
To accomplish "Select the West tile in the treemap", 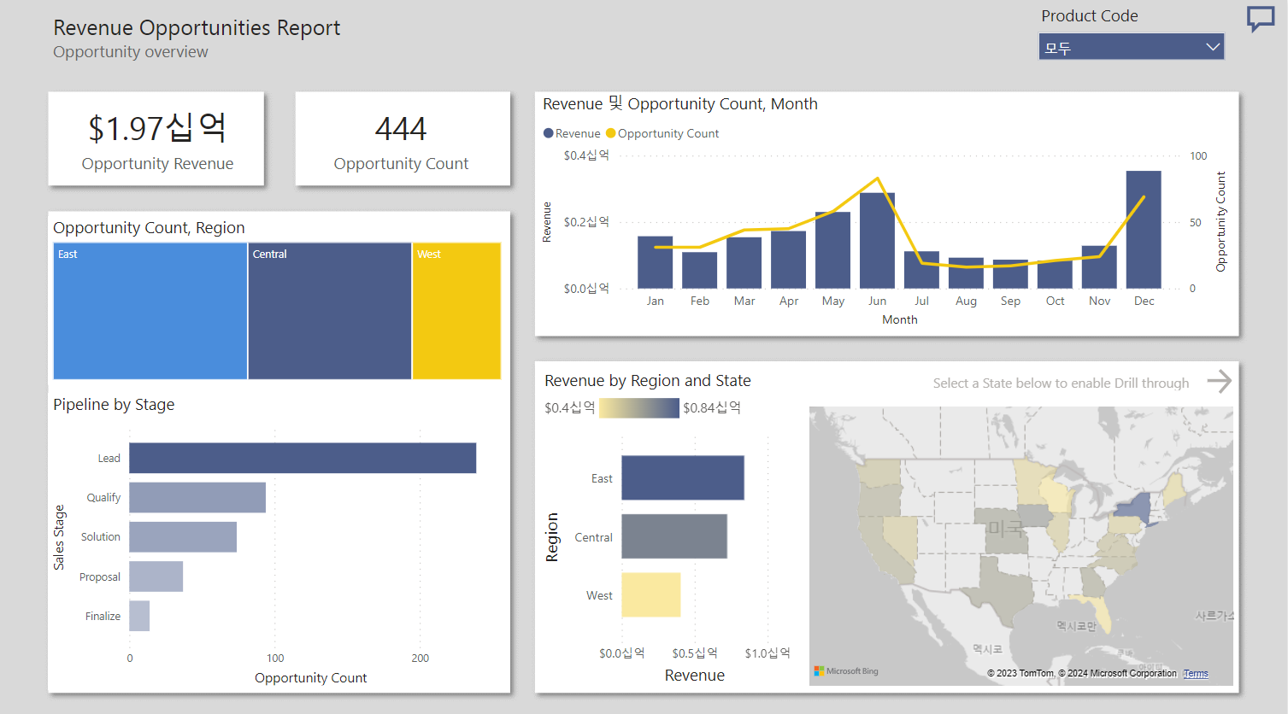I will coord(456,310).
